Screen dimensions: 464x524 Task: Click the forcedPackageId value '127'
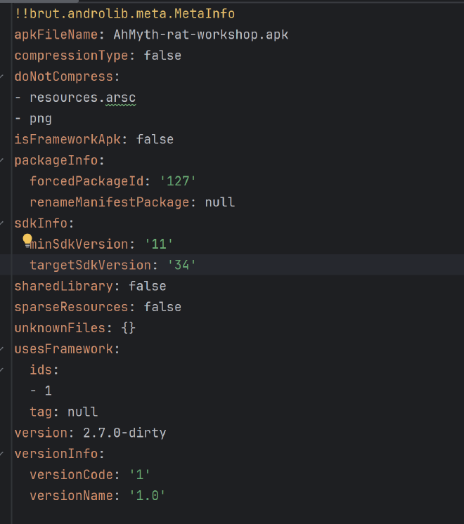click(x=178, y=181)
